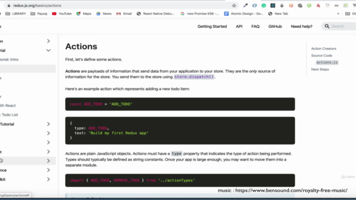356x200 pixels.
Task: Open the eyedropper color picker extension
Action: [245, 6]
